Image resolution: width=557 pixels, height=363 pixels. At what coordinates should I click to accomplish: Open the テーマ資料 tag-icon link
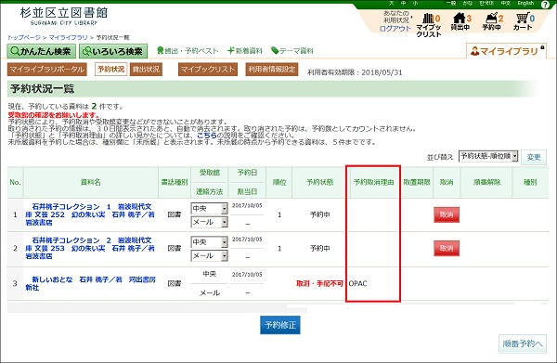click(292, 51)
